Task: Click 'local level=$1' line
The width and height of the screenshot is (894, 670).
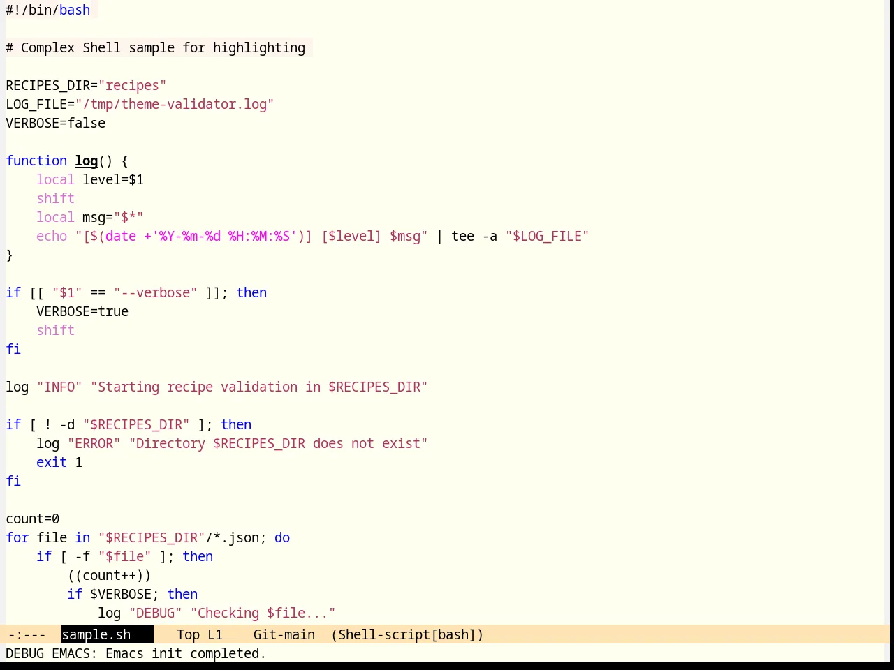Action: click(x=90, y=179)
